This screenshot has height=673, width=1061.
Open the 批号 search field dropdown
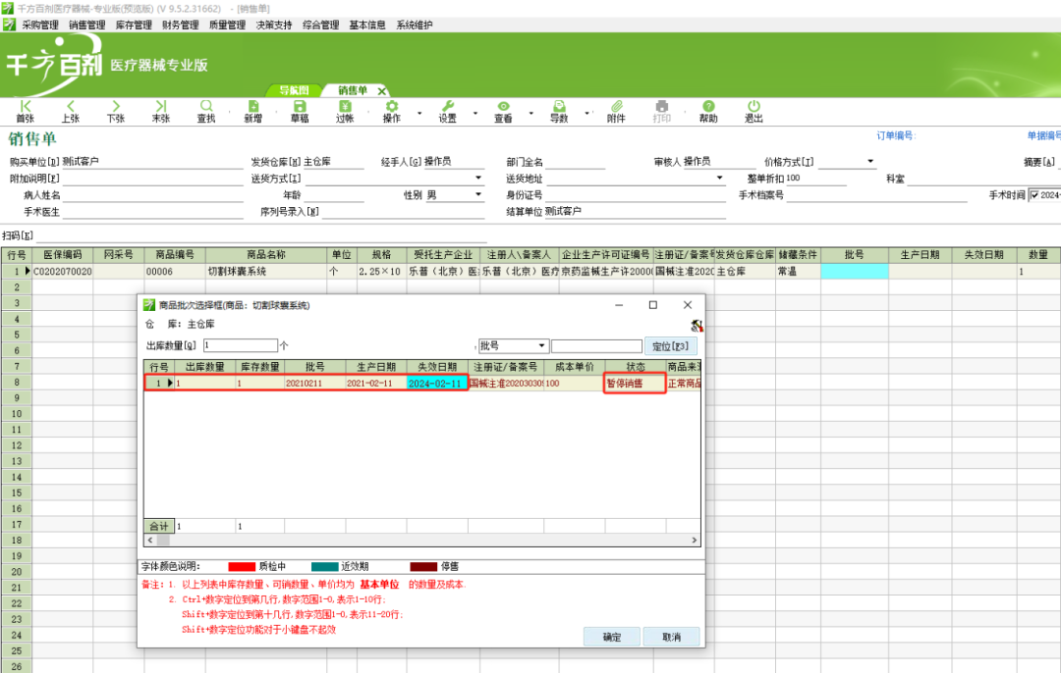[x=541, y=346]
